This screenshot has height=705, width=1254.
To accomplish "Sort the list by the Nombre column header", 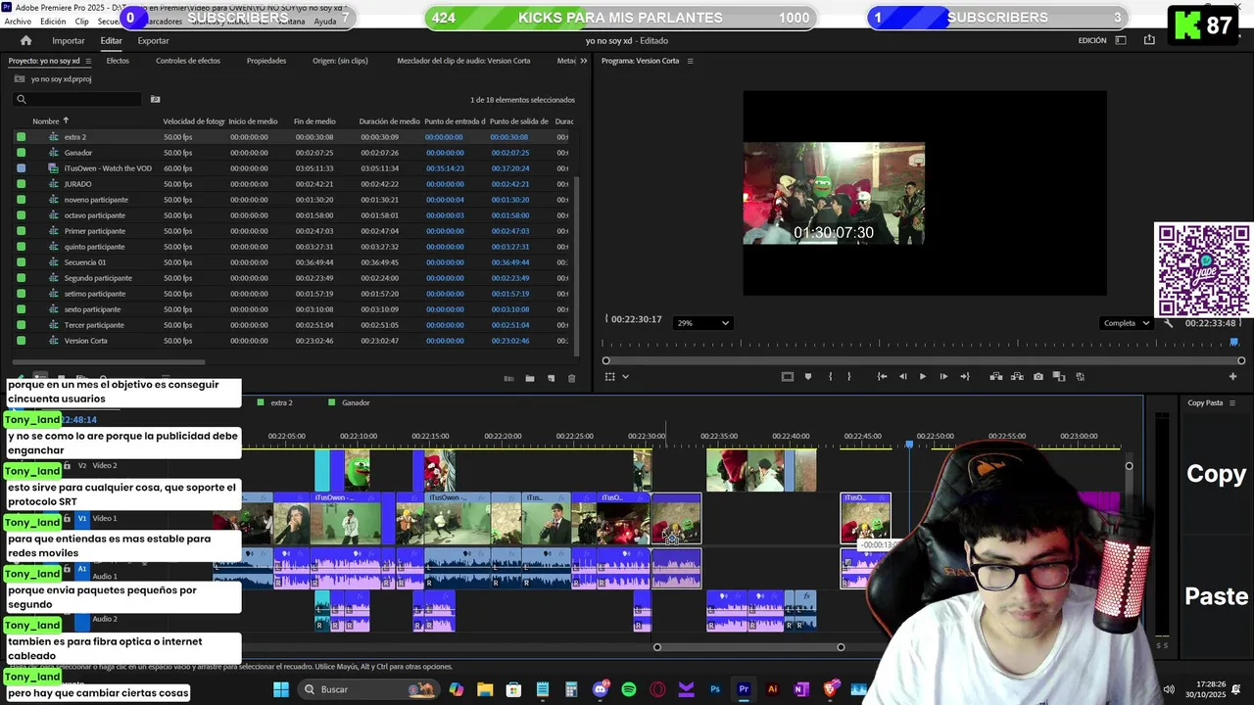I will (x=46, y=121).
